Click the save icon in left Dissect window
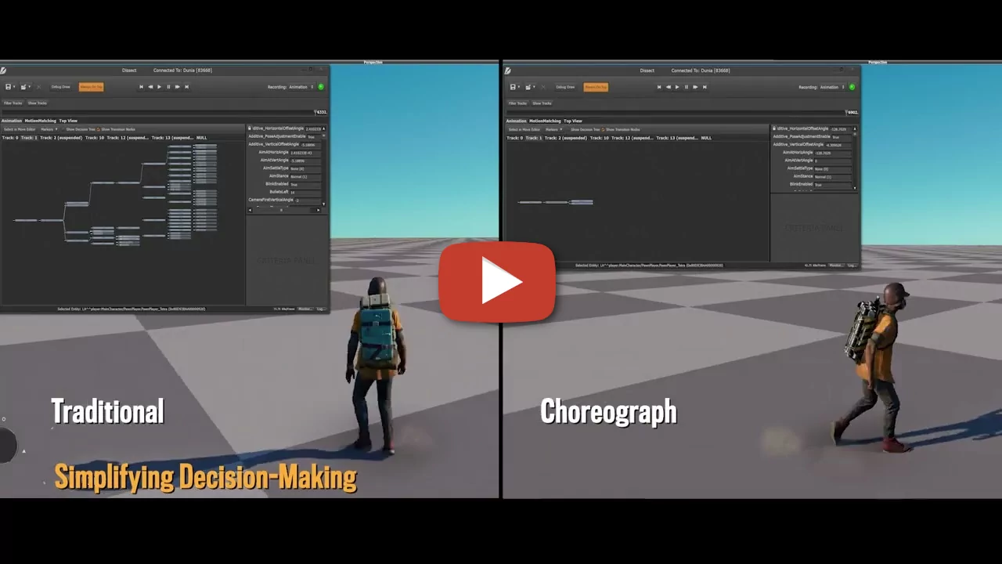 (8, 87)
